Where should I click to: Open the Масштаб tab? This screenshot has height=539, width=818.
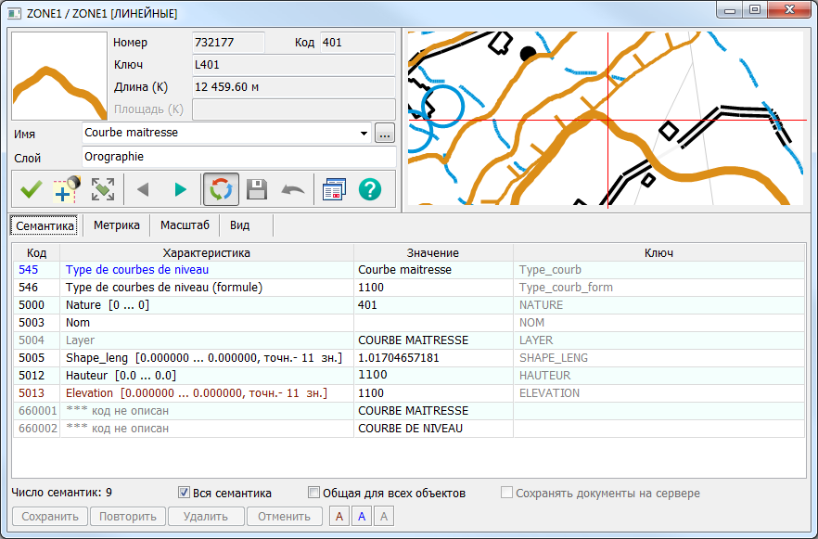tap(185, 225)
